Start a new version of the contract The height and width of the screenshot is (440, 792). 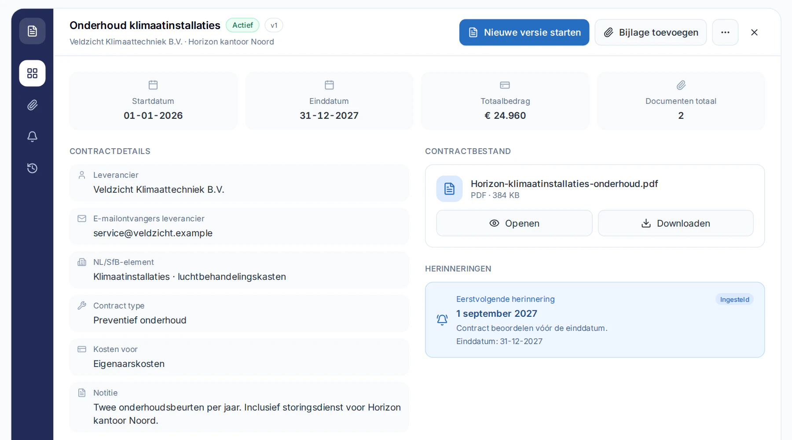pos(524,33)
